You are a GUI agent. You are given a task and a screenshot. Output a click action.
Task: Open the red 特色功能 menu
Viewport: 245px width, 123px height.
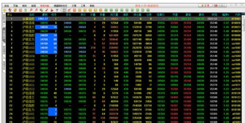(45, 6)
